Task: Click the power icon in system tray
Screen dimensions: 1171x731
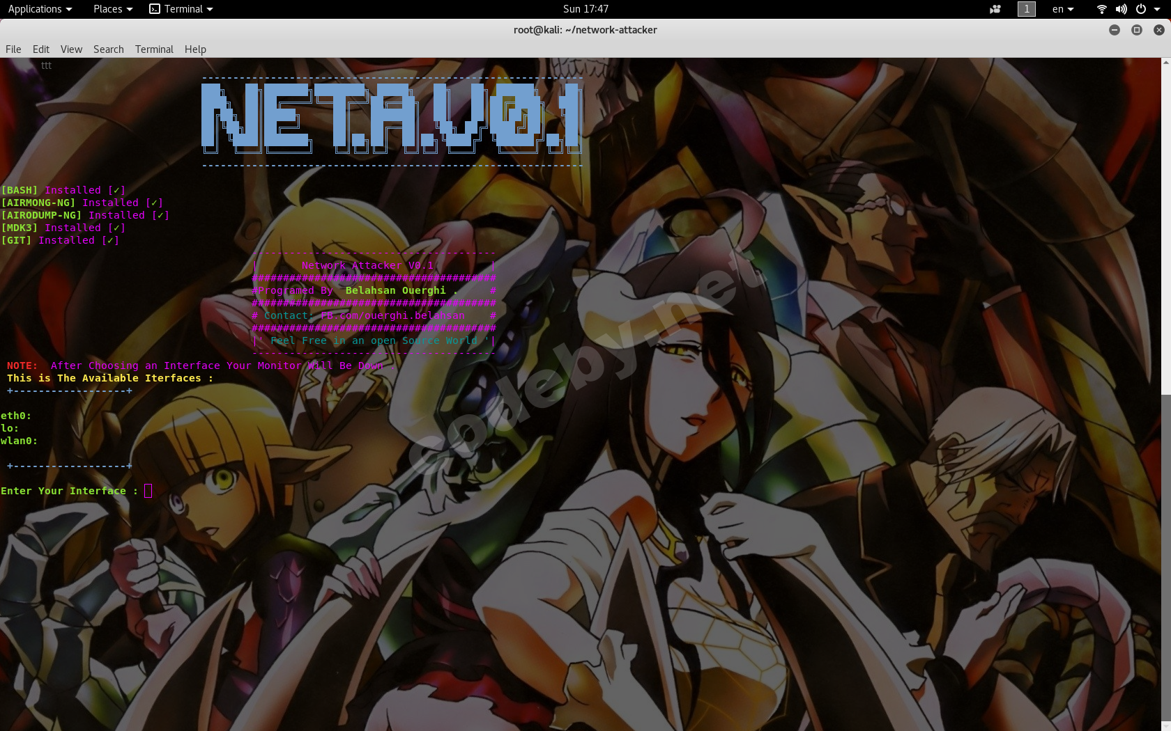Action: [x=1141, y=9]
